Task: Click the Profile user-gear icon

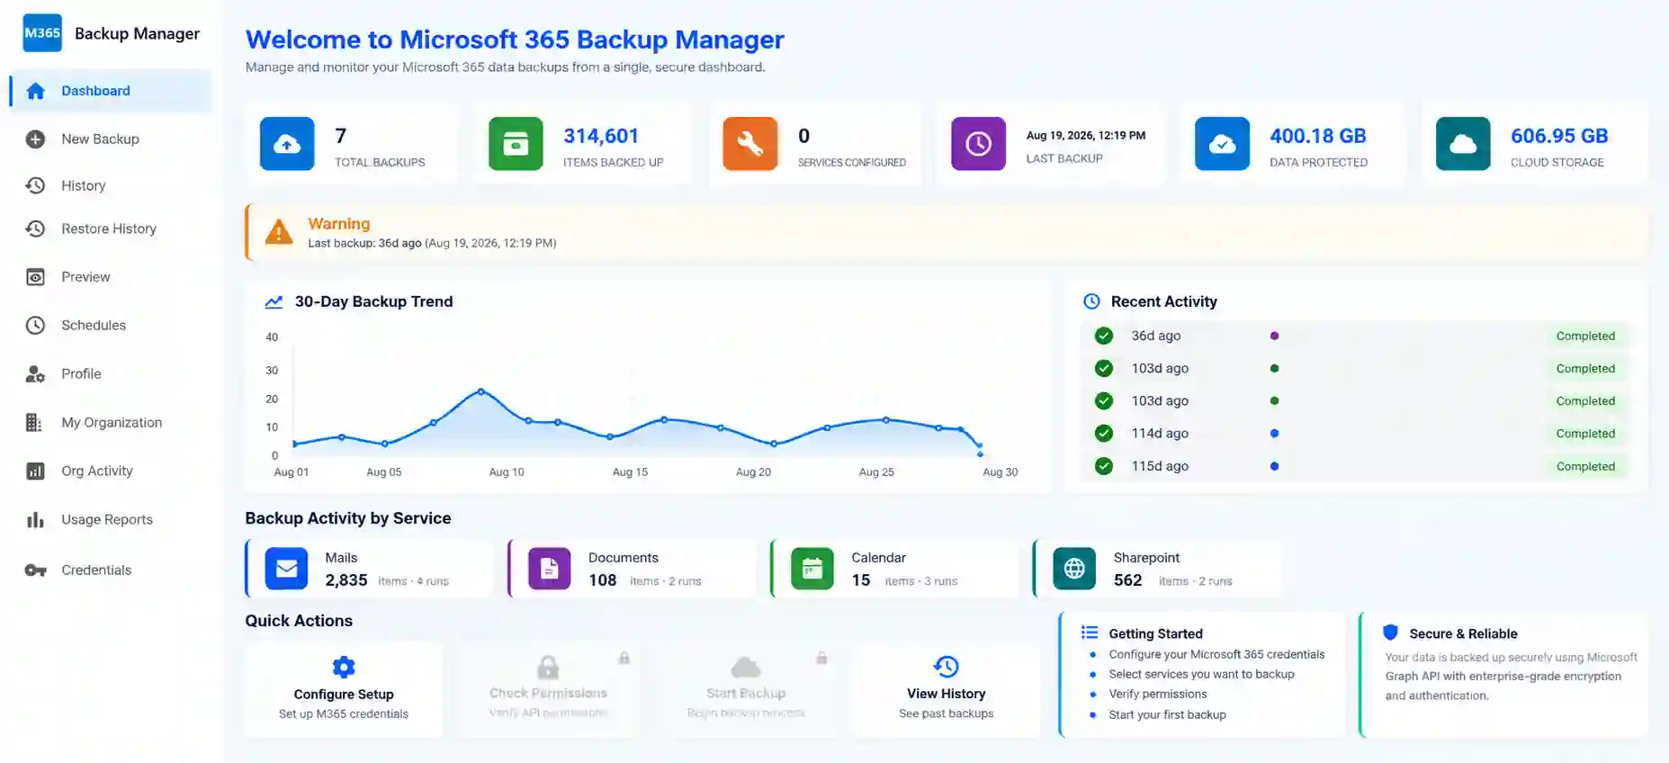Action: tap(35, 373)
